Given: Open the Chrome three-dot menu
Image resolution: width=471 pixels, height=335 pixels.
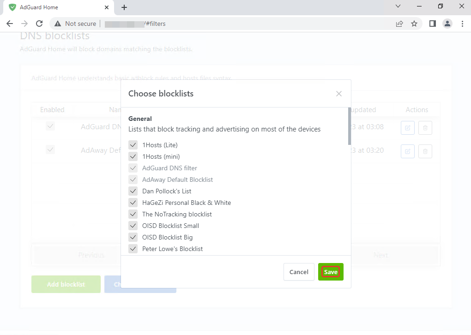Looking at the screenshot, I should point(462,24).
